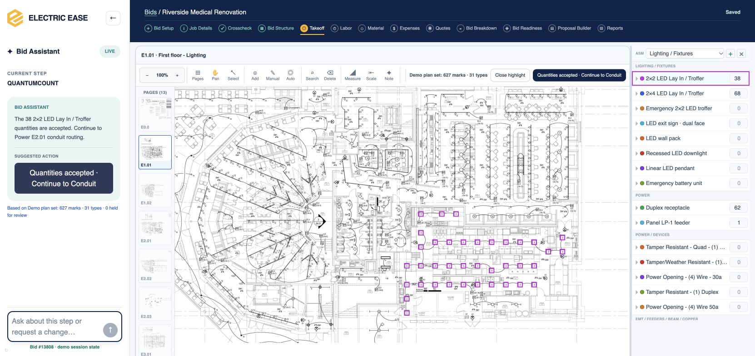Switch to the Labor tab
Screen dimensions: 755x356
(342, 28)
